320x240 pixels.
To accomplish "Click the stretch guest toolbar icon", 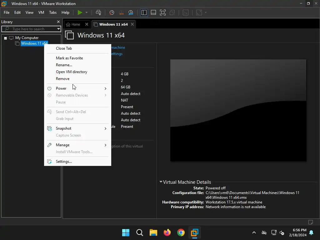I will pyautogui.click(x=199, y=12).
